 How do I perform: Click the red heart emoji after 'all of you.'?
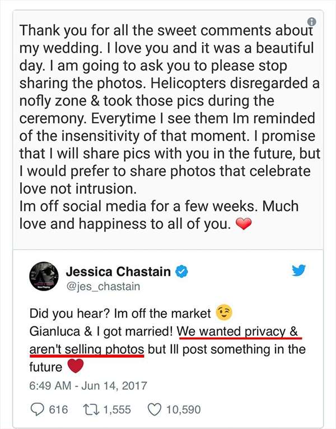pyautogui.click(x=244, y=224)
